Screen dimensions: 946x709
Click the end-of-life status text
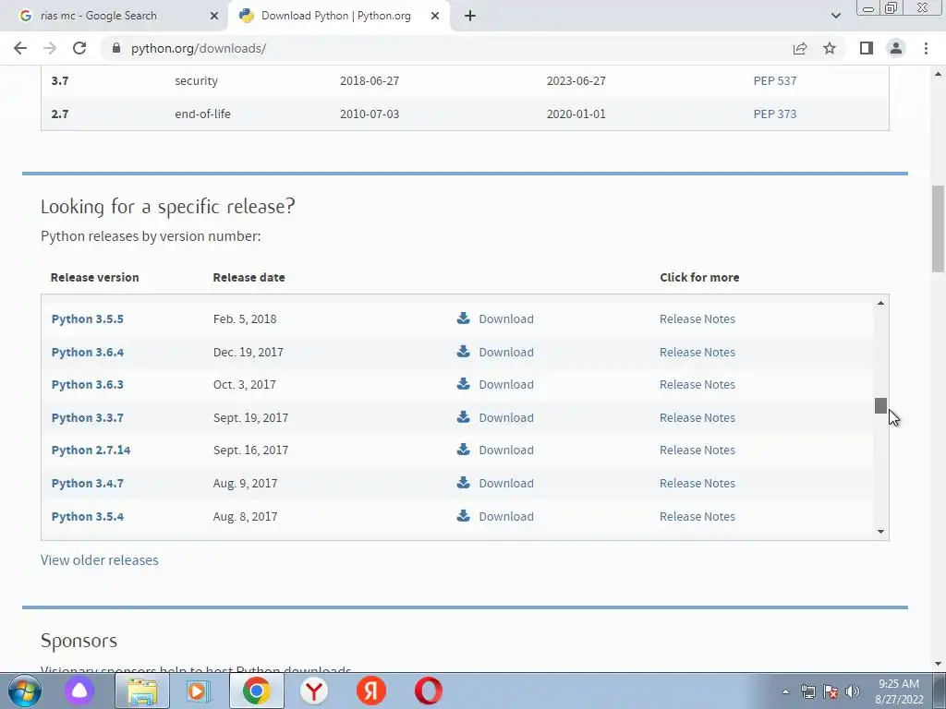[202, 114]
